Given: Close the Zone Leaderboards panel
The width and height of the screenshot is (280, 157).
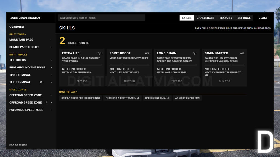Looking at the screenshot, I should click(263, 18).
